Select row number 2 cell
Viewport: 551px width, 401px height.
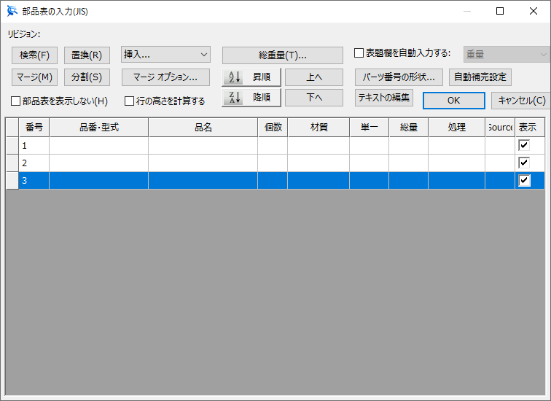(34, 163)
